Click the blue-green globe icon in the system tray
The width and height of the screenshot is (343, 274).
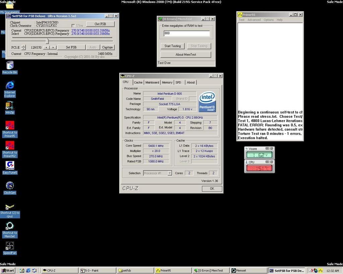click(x=316, y=271)
